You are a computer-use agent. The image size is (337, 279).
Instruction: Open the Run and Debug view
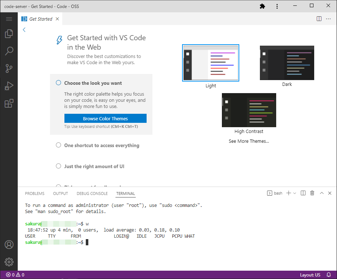[x=9, y=86]
